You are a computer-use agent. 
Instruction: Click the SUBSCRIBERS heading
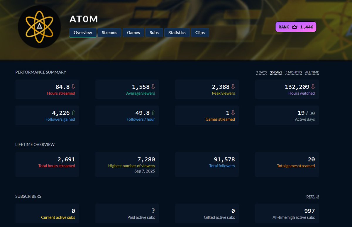[x=28, y=196]
